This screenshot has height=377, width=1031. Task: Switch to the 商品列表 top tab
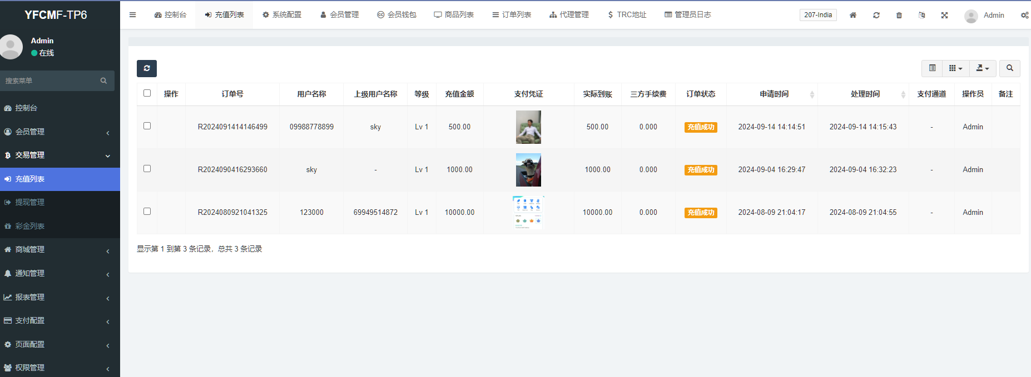point(454,15)
